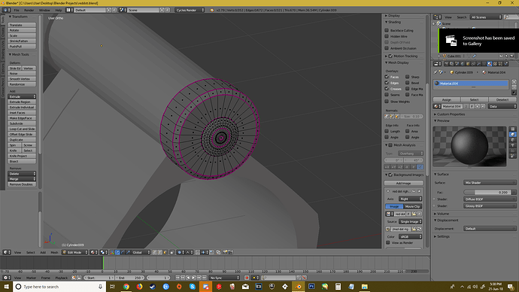Image resolution: width=519 pixels, height=292 pixels.
Task: Open the No Sync dropdown in timeline
Action: [x=224, y=278]
